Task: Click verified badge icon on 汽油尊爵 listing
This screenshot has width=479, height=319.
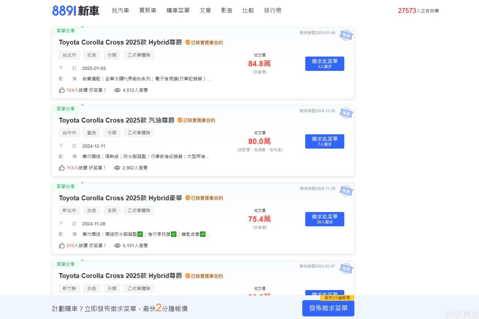Action: (x=180, y=120)
